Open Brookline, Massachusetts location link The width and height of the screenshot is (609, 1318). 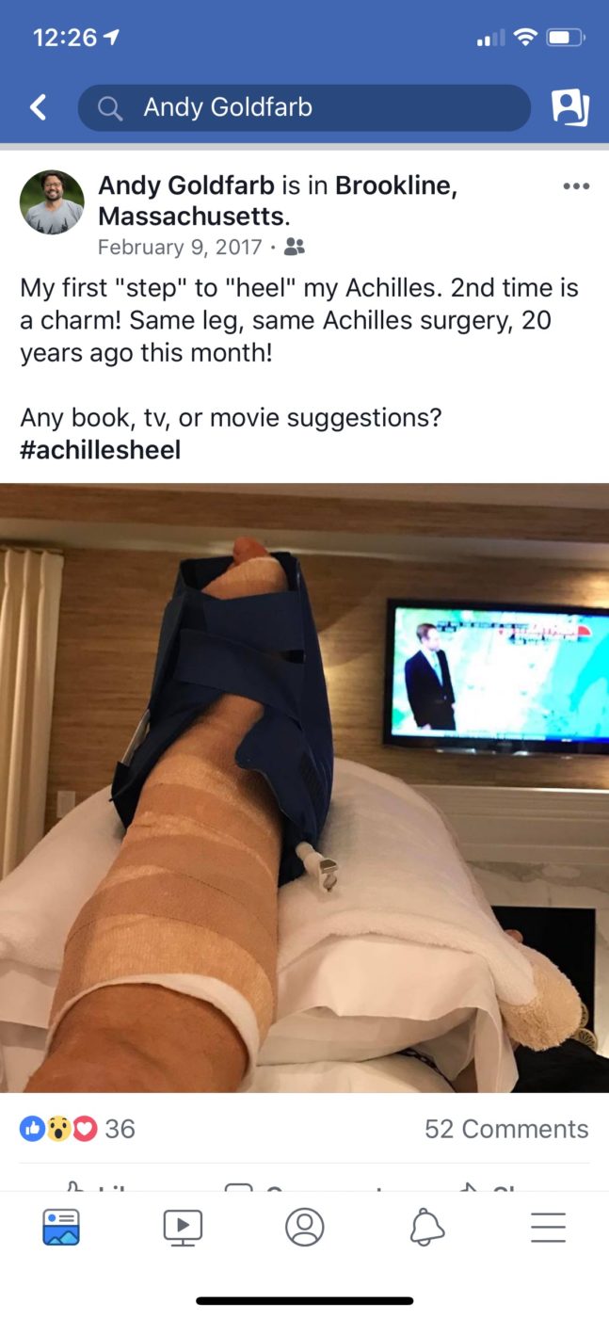[x=278, y=201]
